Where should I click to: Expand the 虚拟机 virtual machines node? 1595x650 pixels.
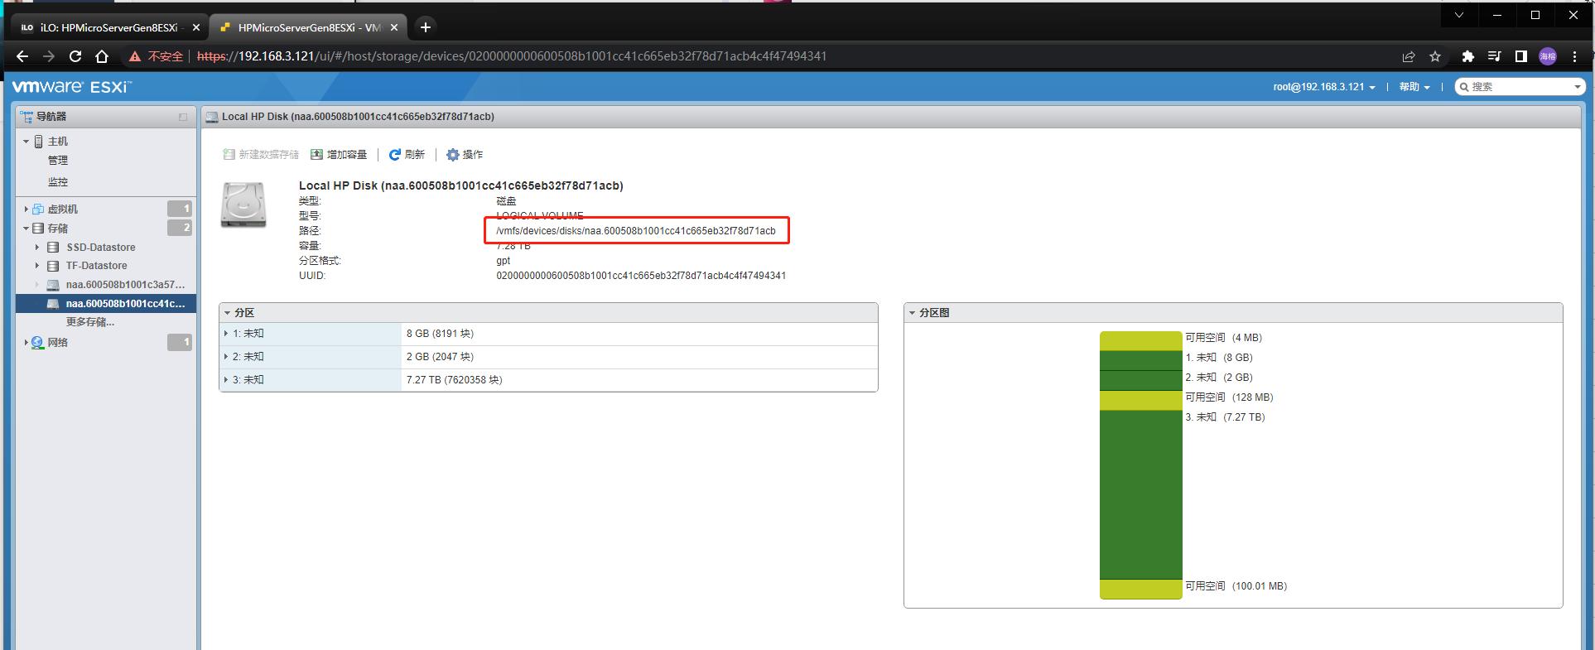26,209
